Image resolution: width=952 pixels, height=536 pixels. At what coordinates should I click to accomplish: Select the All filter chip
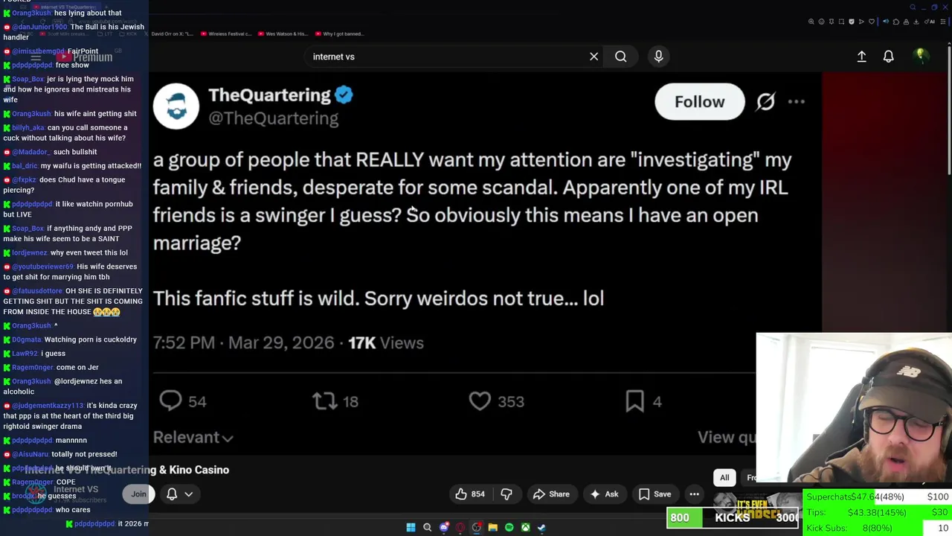pyautogui.click(x=724, y=477)
